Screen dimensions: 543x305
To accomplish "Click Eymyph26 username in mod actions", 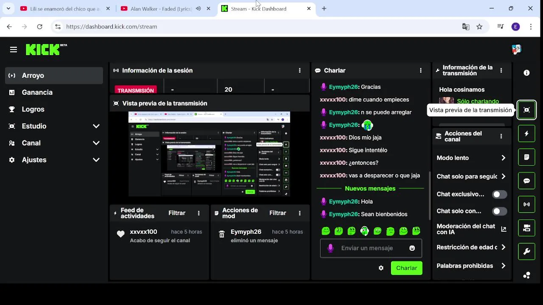I will pyautogui.click(x=246, y=232).
